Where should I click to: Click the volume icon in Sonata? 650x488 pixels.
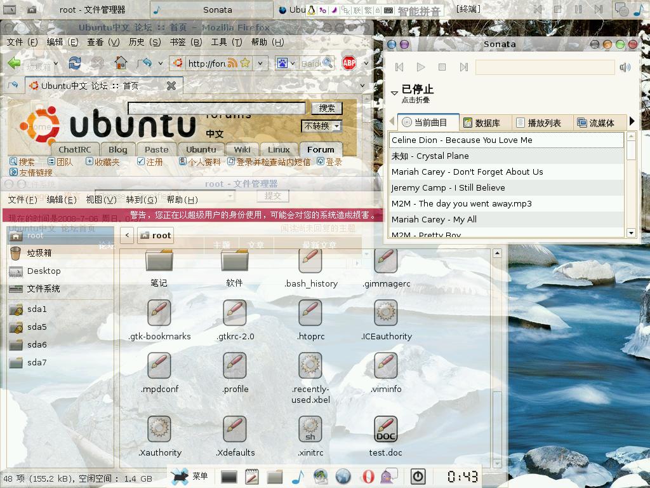pos(625,67)
